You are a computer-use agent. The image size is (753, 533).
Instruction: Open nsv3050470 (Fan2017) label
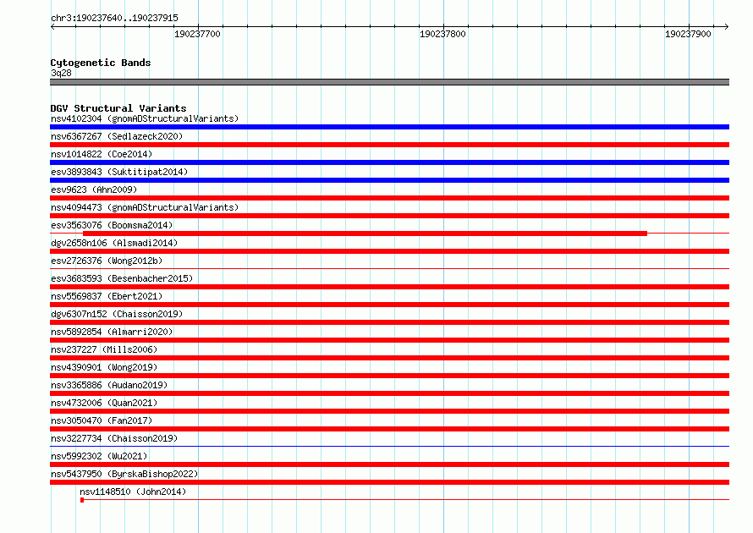click(x=102, y=420)
